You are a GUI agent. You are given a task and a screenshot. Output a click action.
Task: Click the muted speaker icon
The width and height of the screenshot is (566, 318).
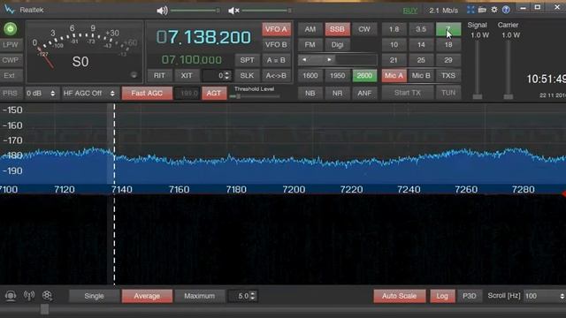pos(233,11)
